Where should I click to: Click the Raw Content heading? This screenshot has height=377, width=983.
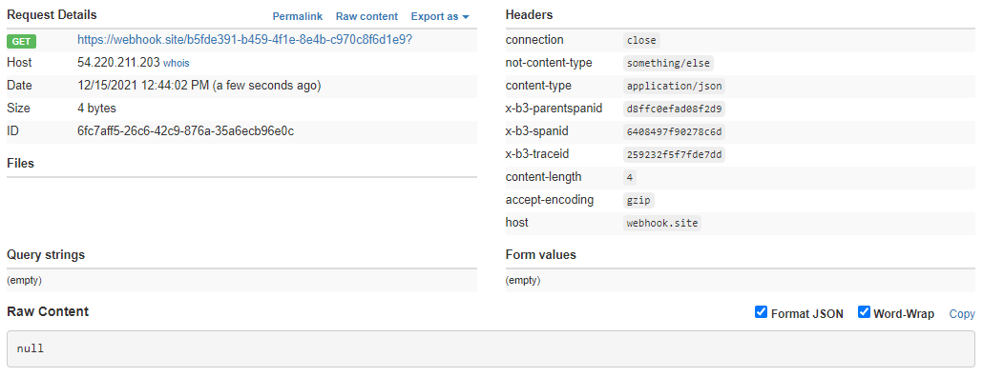tap(48, 311)
